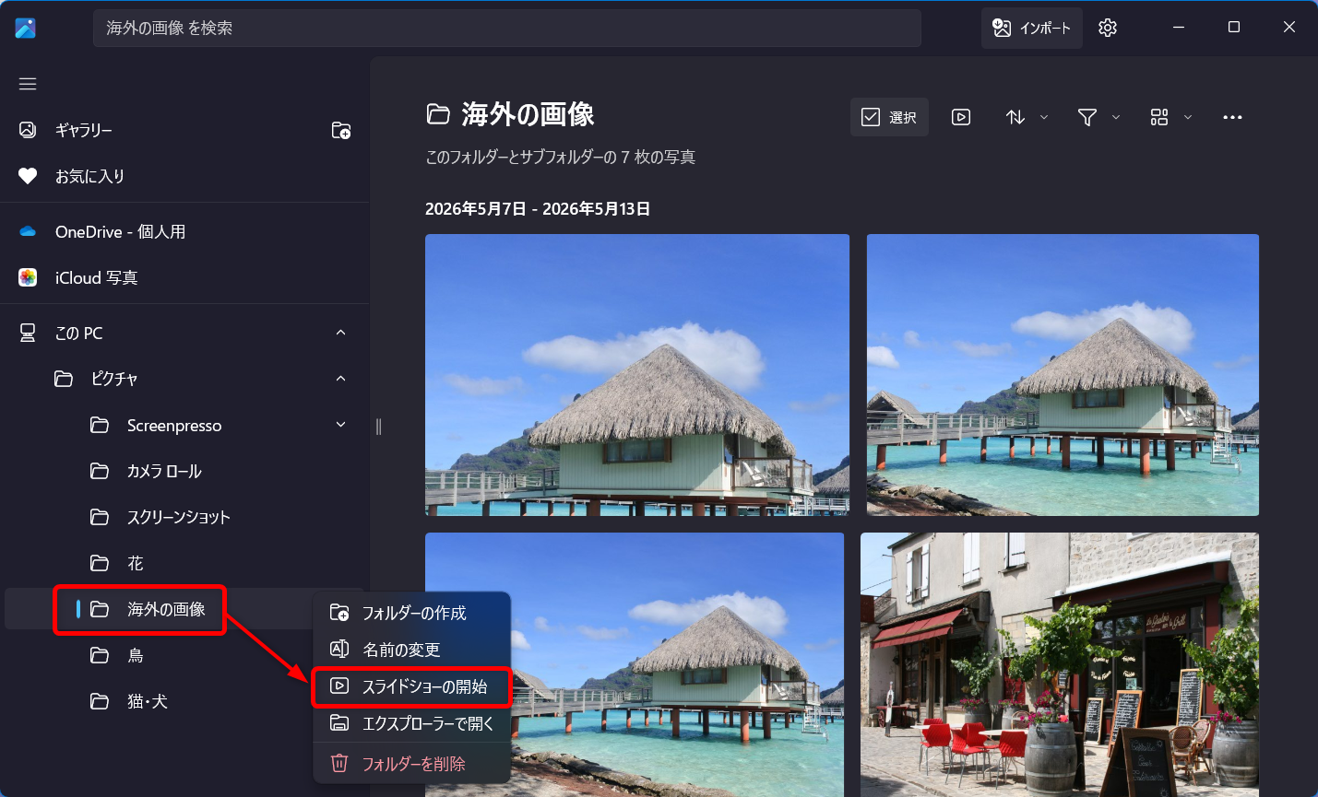This screenshot has width=1318, height=797.
Task: Click the 海外の画像 を検索 search box
Action: (x=507, y=28)
